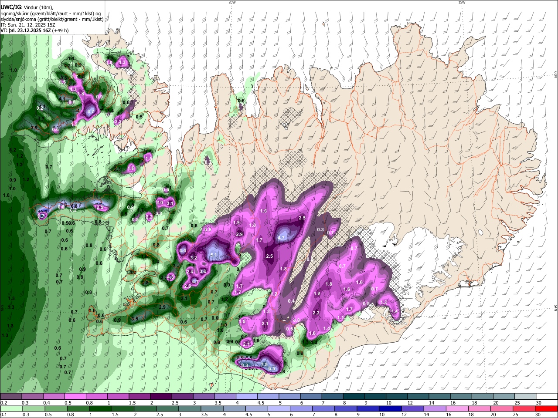Click the pure red swatch above 30 in rain legend

pos(547,408)
